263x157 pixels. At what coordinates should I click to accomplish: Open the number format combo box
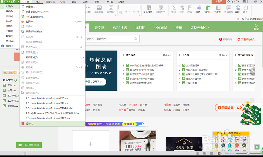click(x=129, y=7)
